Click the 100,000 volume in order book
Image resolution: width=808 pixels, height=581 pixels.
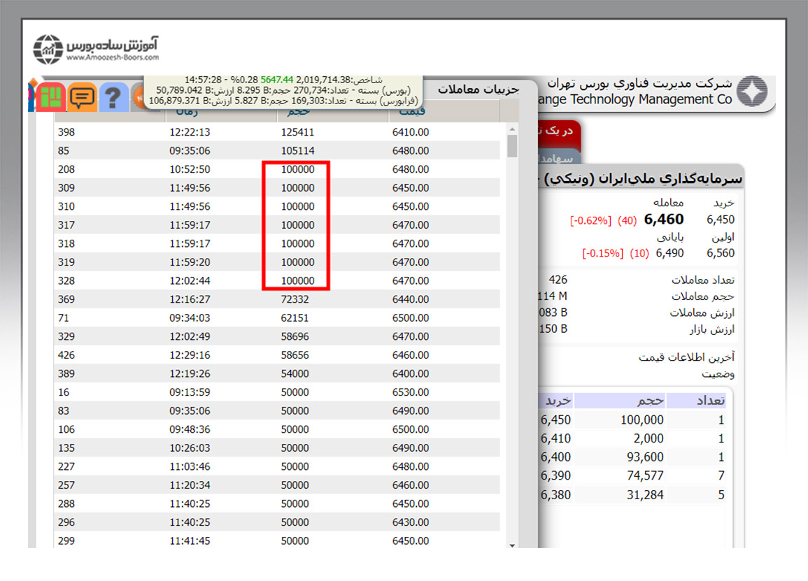(x=642, y=420)
